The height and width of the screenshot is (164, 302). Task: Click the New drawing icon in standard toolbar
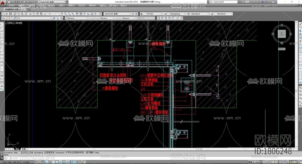tap(3, 14)
